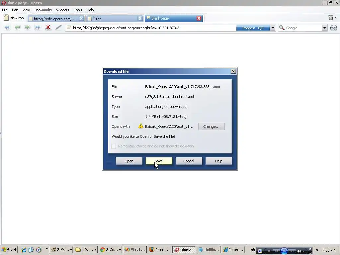Switch to the Untitle... taskbar window
This screenshot has height=255, width=340.
(209, 250)
